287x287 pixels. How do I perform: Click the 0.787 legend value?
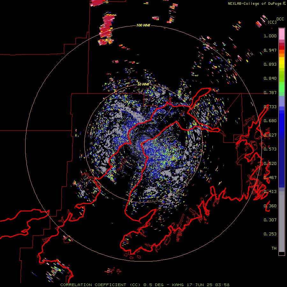[270, 92]
